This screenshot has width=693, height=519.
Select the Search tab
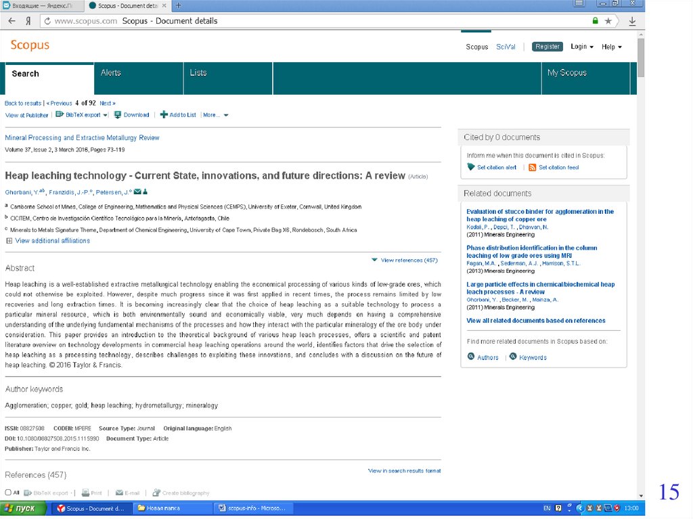49,78
